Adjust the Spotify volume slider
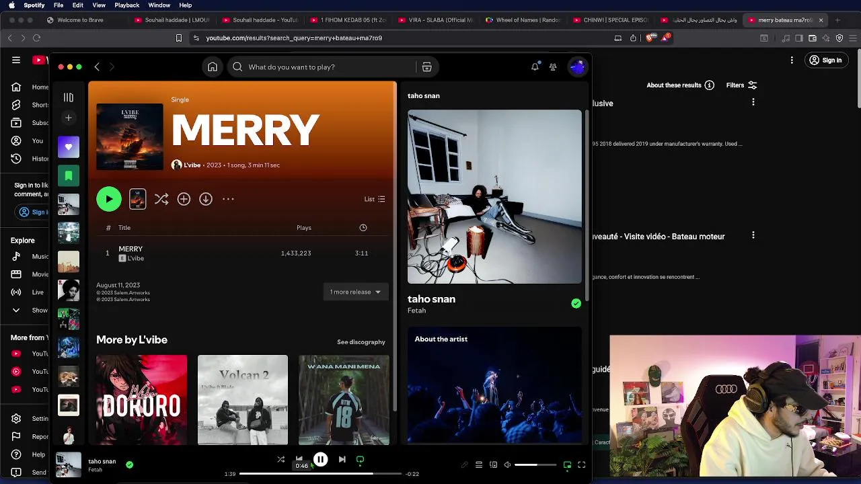 (x=535, y=465)
